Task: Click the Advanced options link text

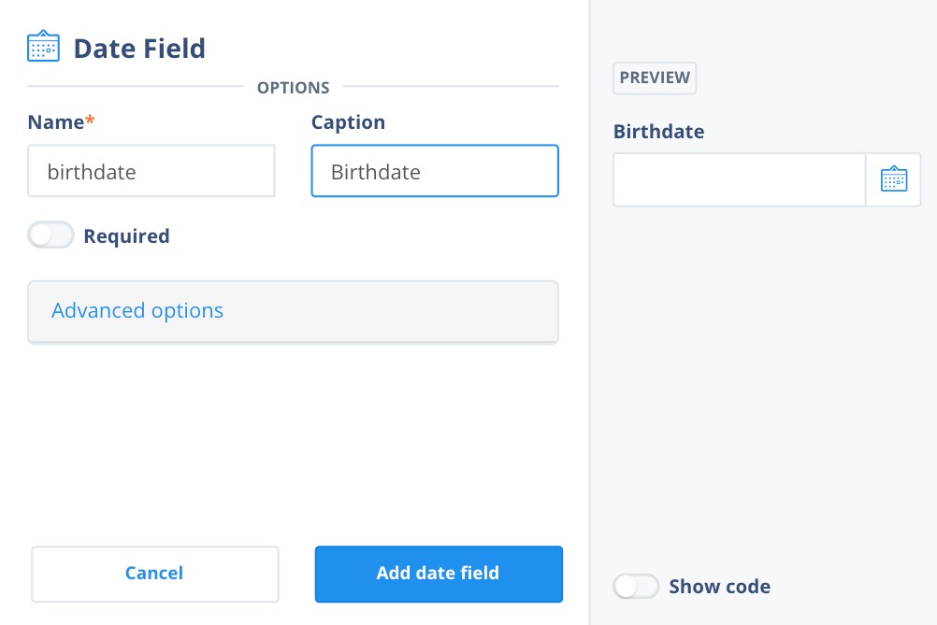Action: click(137, 310)
